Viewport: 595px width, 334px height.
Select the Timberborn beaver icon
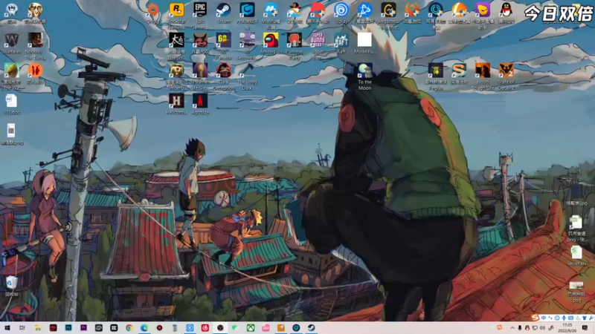176,71
